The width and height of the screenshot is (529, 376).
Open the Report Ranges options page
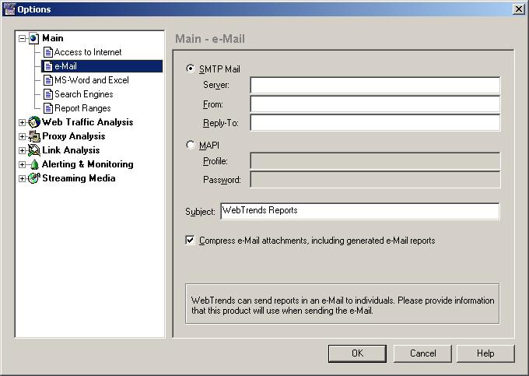click(x=82, y=108)
